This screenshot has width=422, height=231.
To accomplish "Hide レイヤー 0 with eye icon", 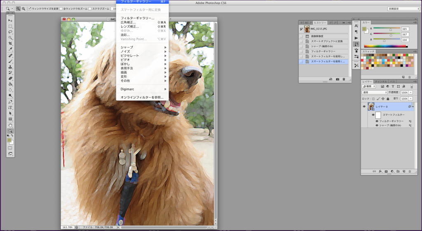I will [x=364, y=107].
